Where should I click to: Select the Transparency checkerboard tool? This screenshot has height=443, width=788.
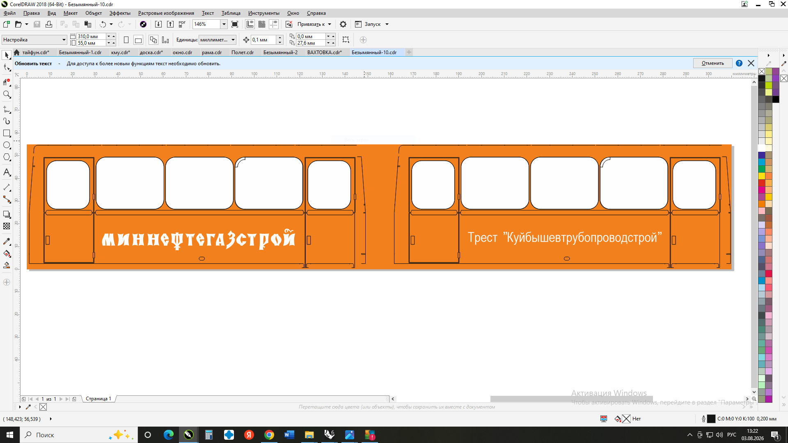coord(7,226)
